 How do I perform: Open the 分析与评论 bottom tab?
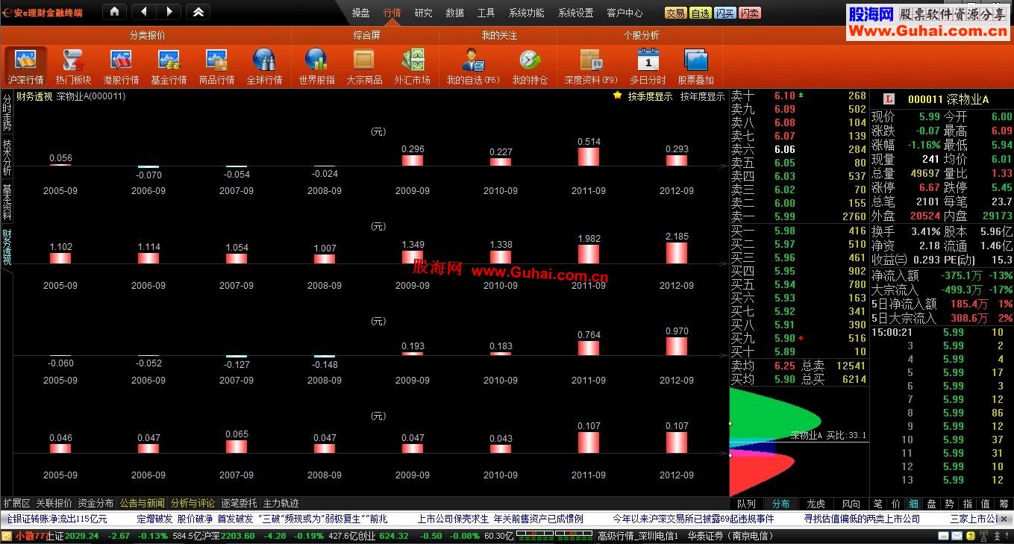pyautogui.click(x=193, y=503)
